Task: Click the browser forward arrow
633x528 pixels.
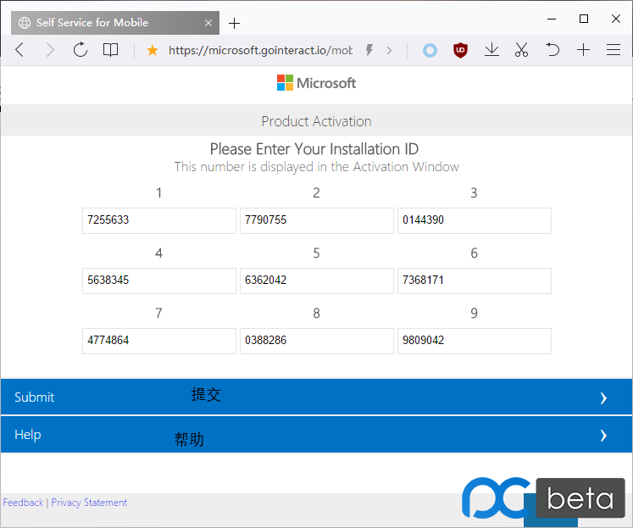Action: point(50,50)
